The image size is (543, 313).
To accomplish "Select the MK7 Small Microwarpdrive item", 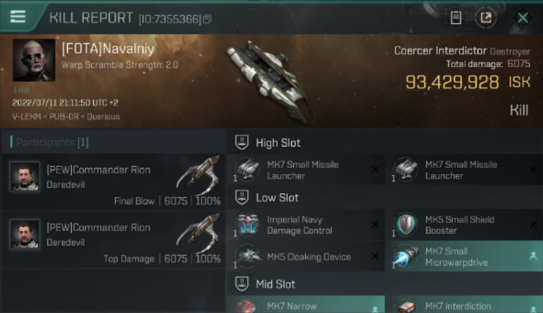I will coord(464,257).
